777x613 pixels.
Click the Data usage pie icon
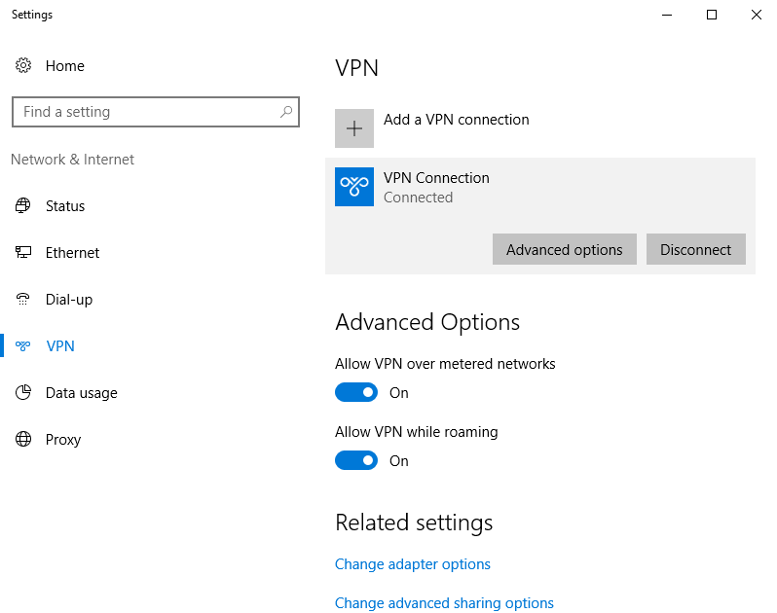pos(23,393)
